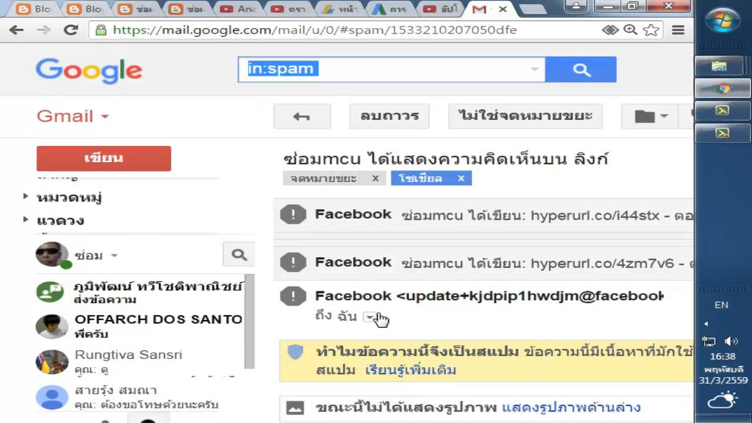Open Facebook message with hyperurl.co/i44stx
The width and height of the screenshot is (752, 423).
[x=484, y=215]
